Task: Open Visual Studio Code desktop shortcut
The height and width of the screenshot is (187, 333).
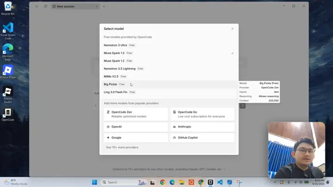Action: [x=8, y=31]
